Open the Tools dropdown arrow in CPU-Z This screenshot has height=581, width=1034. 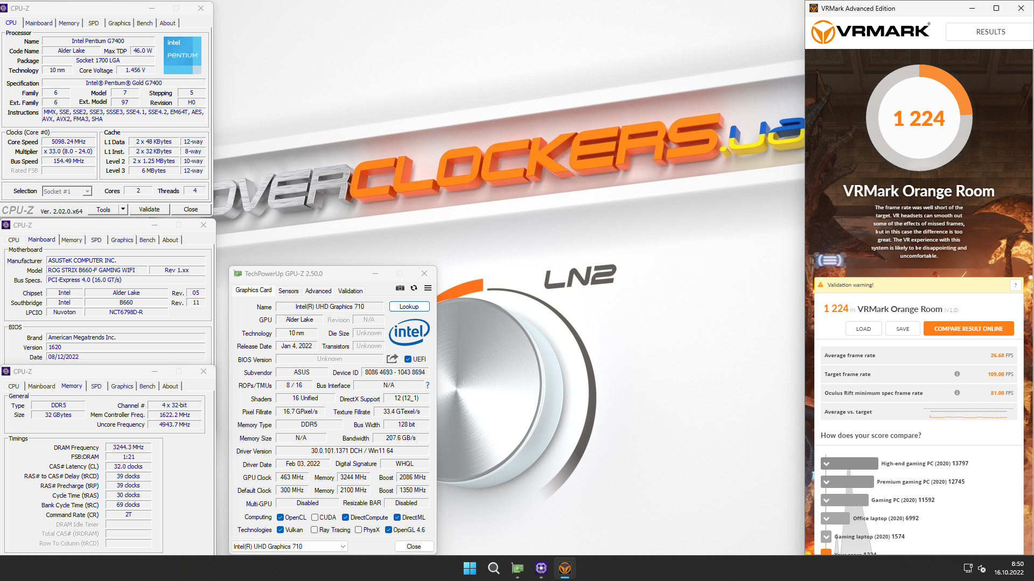[x=123, y=209]
